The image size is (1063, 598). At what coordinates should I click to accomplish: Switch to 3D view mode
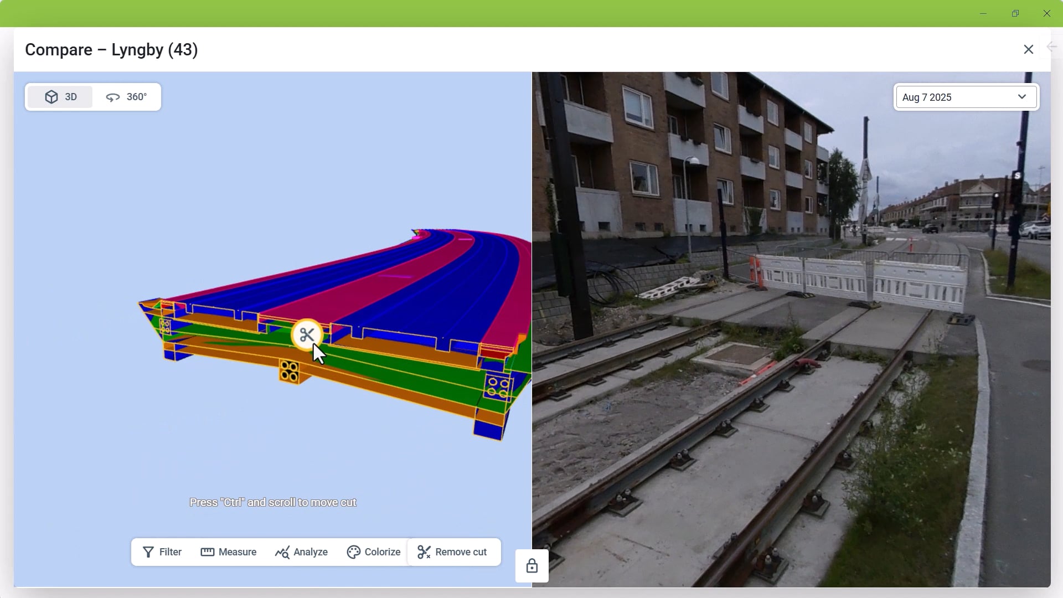(x=60, y=97)
